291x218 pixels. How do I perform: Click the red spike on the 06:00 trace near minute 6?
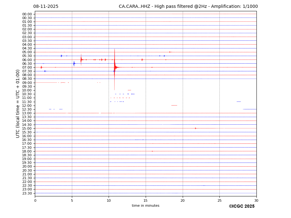tap(81, 60)
